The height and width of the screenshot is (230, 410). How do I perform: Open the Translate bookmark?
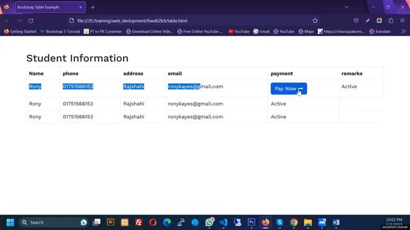(380, 31)
